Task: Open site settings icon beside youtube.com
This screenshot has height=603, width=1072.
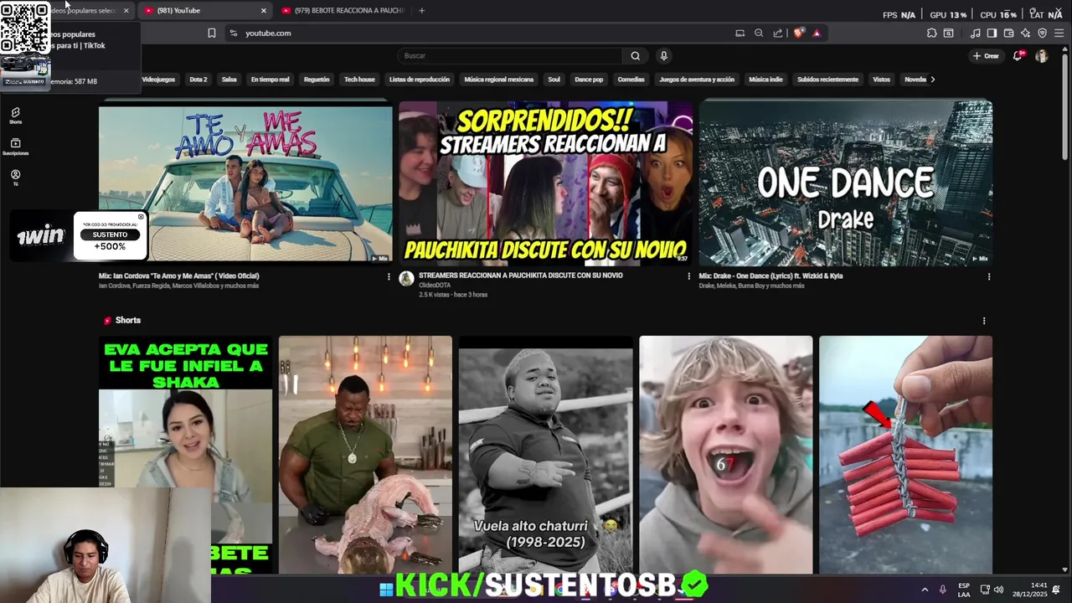Action: 233,33
